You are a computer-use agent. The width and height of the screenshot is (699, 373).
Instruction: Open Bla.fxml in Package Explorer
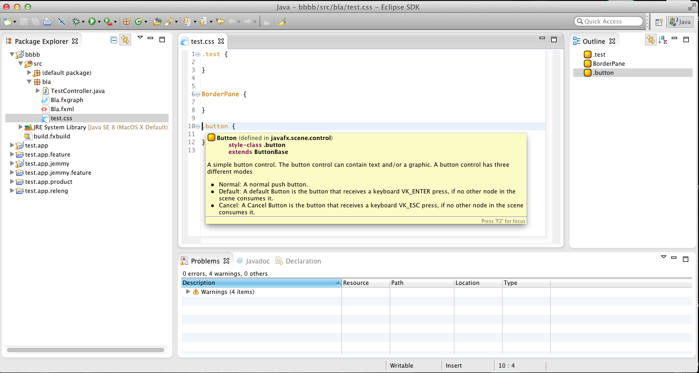click(62, 109)
